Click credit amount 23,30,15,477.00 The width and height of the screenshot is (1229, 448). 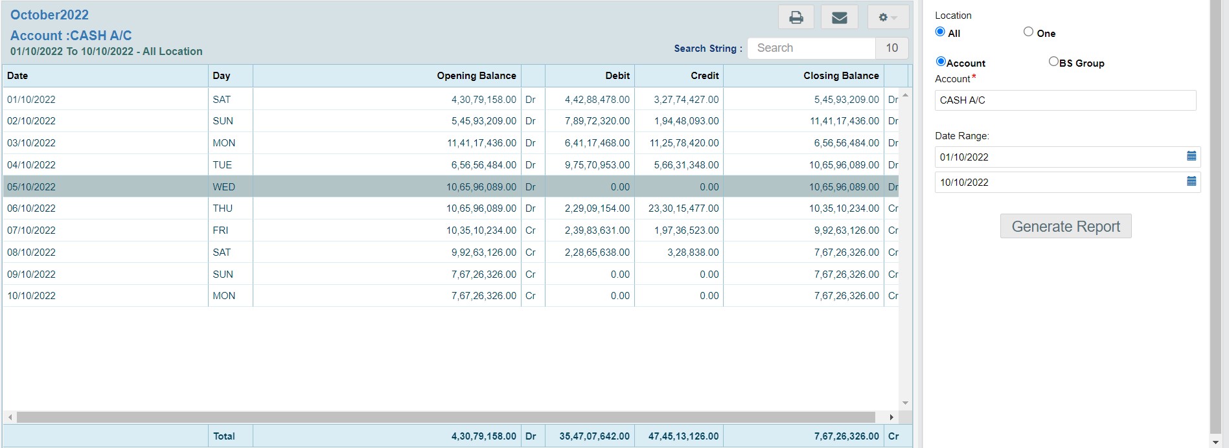pyautogui.click(x=683, y=208)
